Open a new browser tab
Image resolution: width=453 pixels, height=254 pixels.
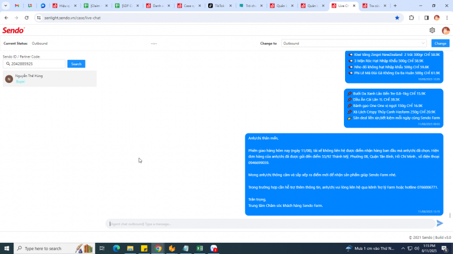pos(395,6)
